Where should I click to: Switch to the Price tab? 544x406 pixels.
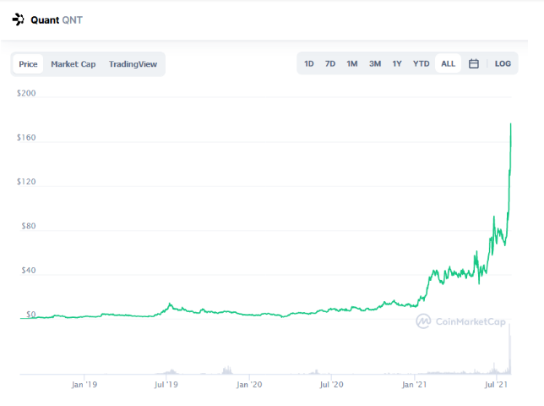(x=28, y=64)
